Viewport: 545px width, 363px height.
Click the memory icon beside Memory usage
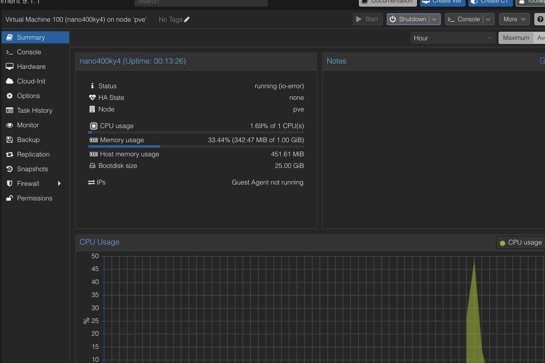93,140
